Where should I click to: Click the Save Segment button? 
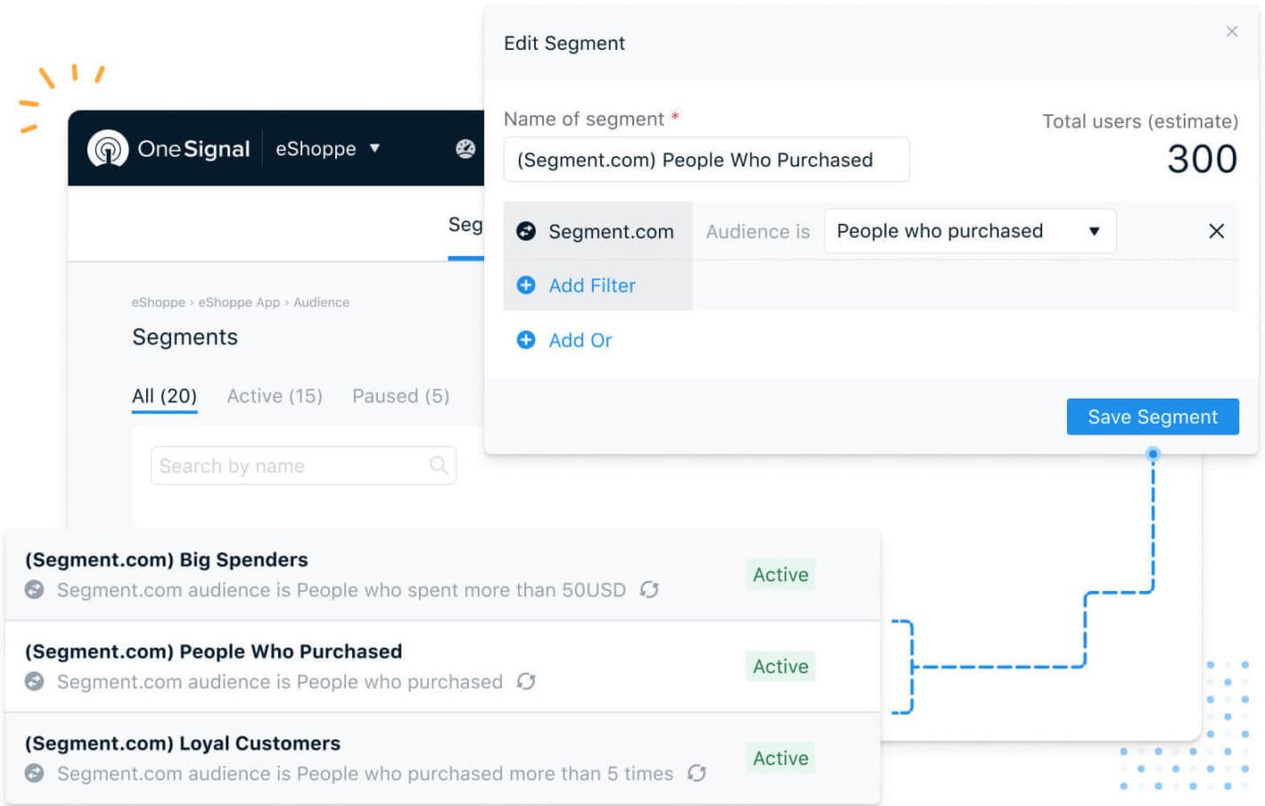click(1152, 416)
